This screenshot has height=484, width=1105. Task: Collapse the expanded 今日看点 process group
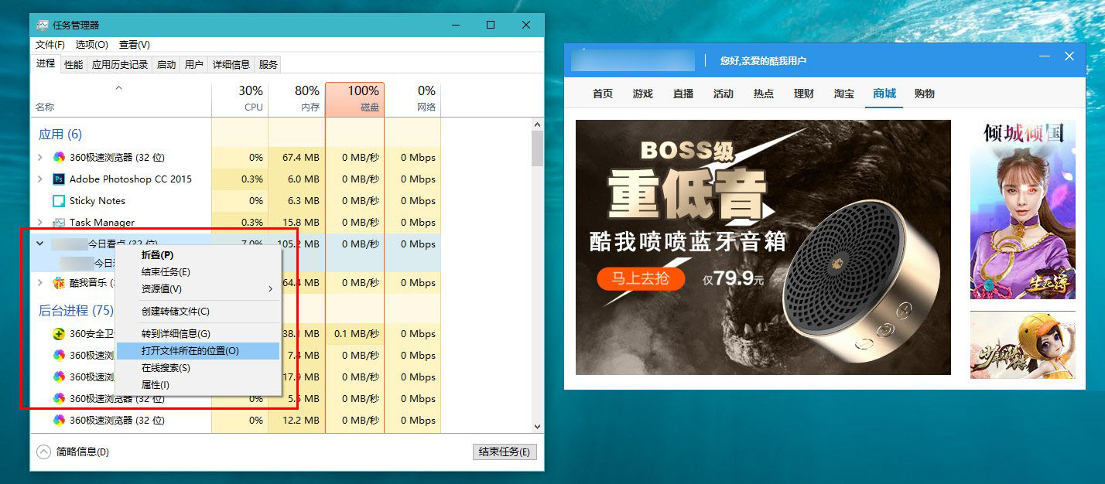[x=40, y=244]
